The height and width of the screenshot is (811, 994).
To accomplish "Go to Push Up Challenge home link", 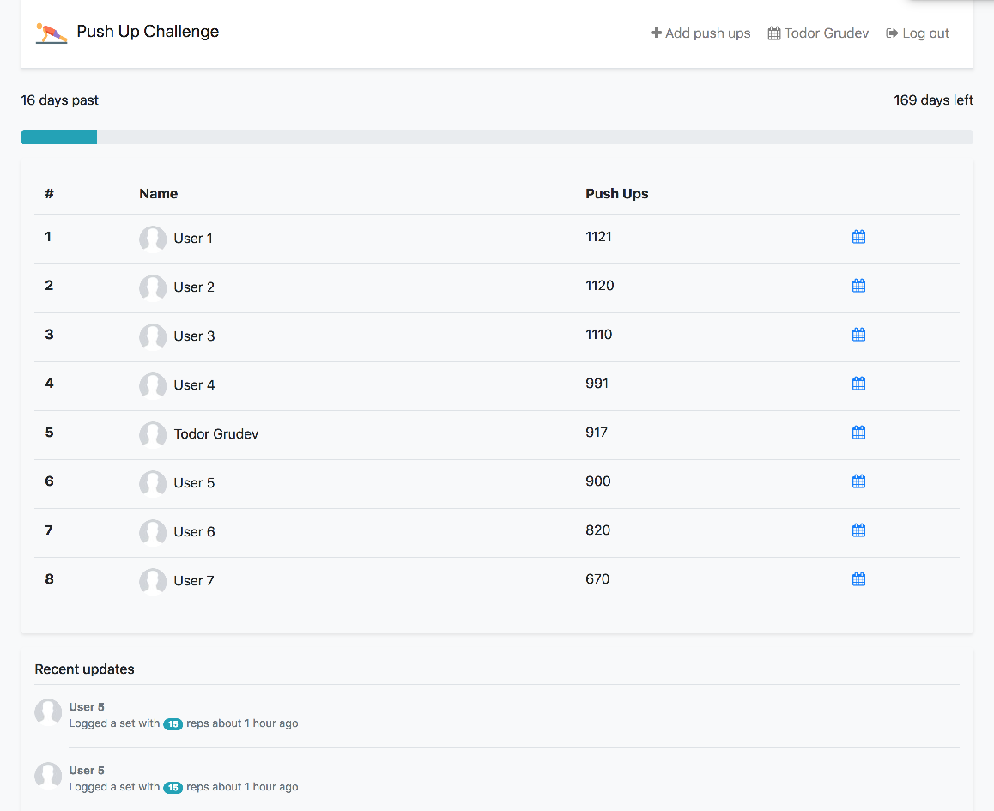I will coord(148,32).
